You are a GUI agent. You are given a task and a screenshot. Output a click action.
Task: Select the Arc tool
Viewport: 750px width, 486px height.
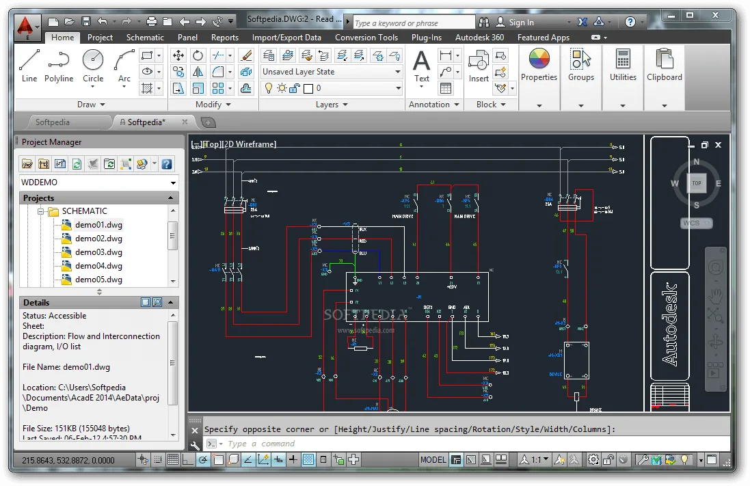(x=124, y=67)
